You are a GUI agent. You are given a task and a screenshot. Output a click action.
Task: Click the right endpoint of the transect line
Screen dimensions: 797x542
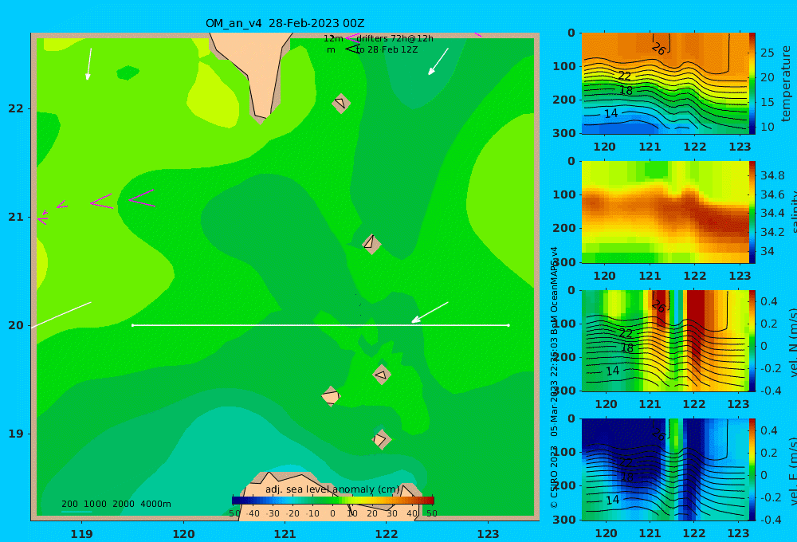(x=508, y=325)
